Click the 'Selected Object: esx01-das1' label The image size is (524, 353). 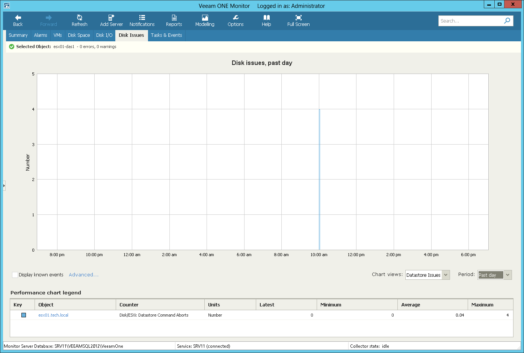[x=45, y=47]
